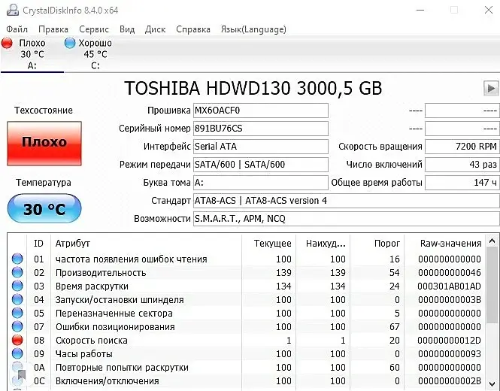
Task: Select row Повторные попытки раскрутки
Action: point(246,368)
